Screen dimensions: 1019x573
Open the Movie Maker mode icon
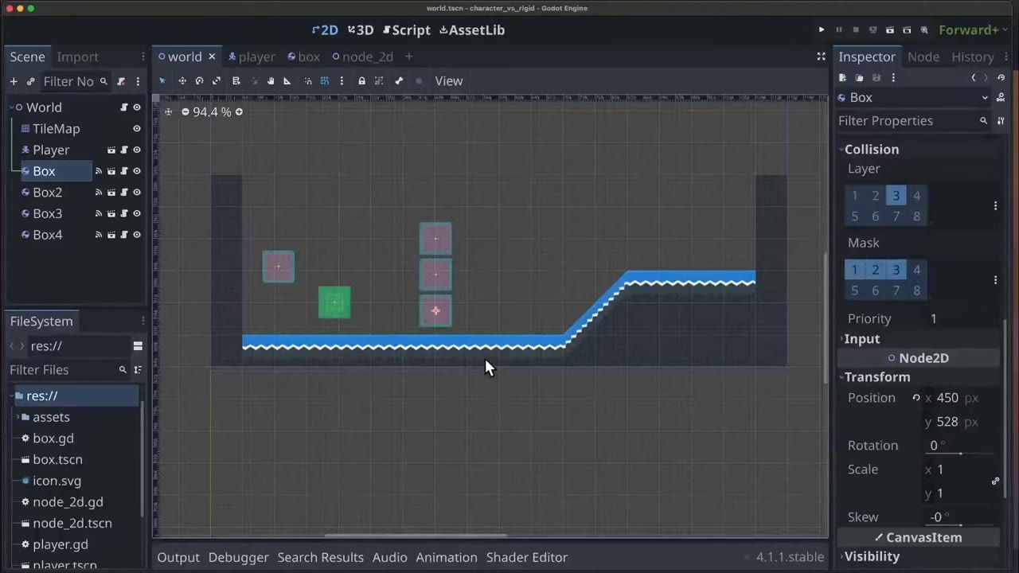pos(924,30)
